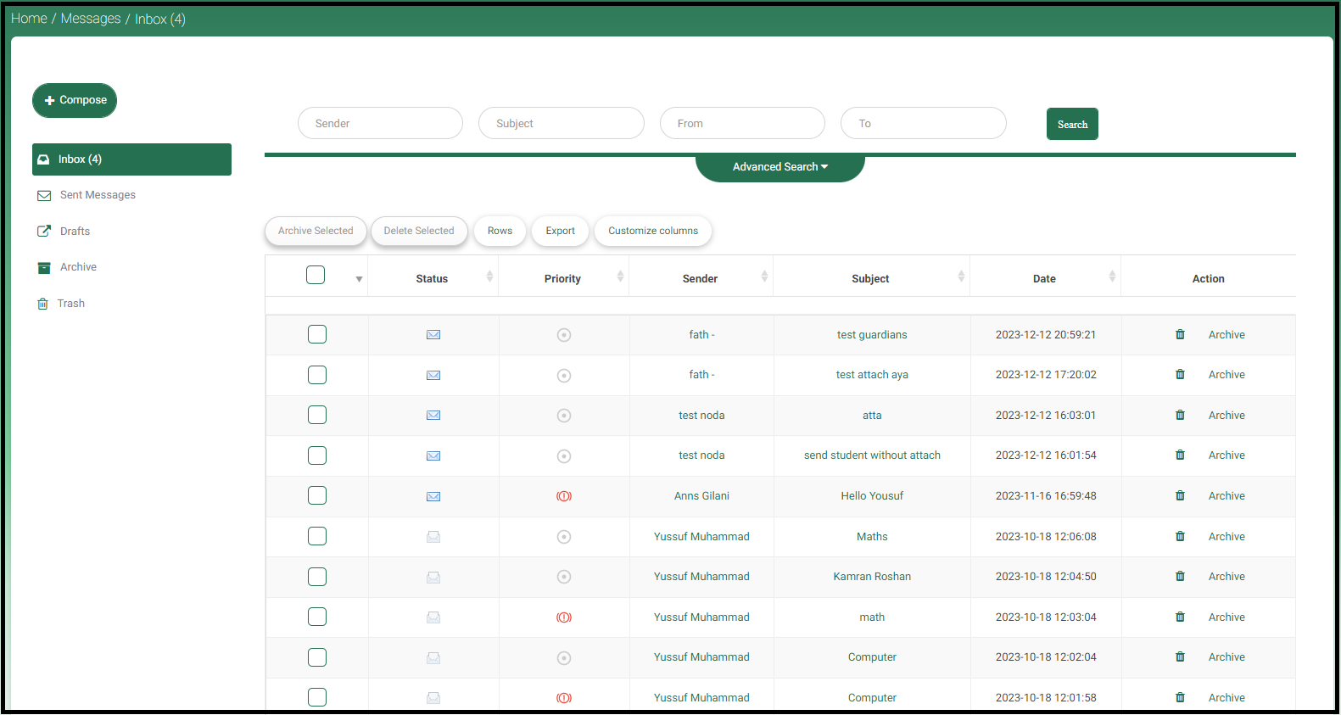Check the 'math' message checkbox
This screenshot has height=715, width=1341.
tap(317, 617)
